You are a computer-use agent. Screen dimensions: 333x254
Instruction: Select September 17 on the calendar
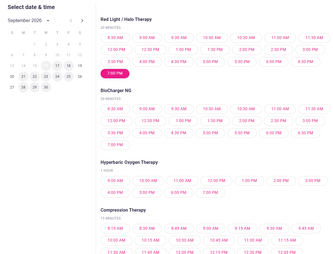57,66
